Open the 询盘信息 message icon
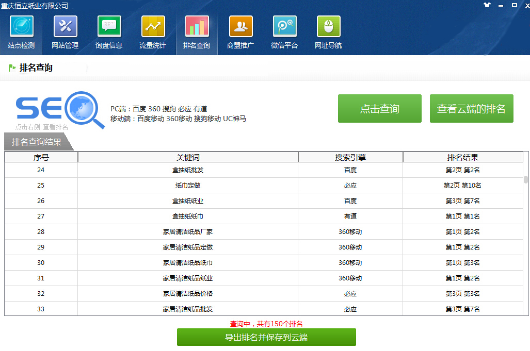 (109, 26)
